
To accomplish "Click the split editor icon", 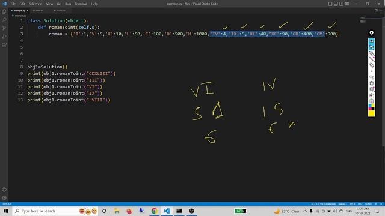I will click(x=376, y=11).
